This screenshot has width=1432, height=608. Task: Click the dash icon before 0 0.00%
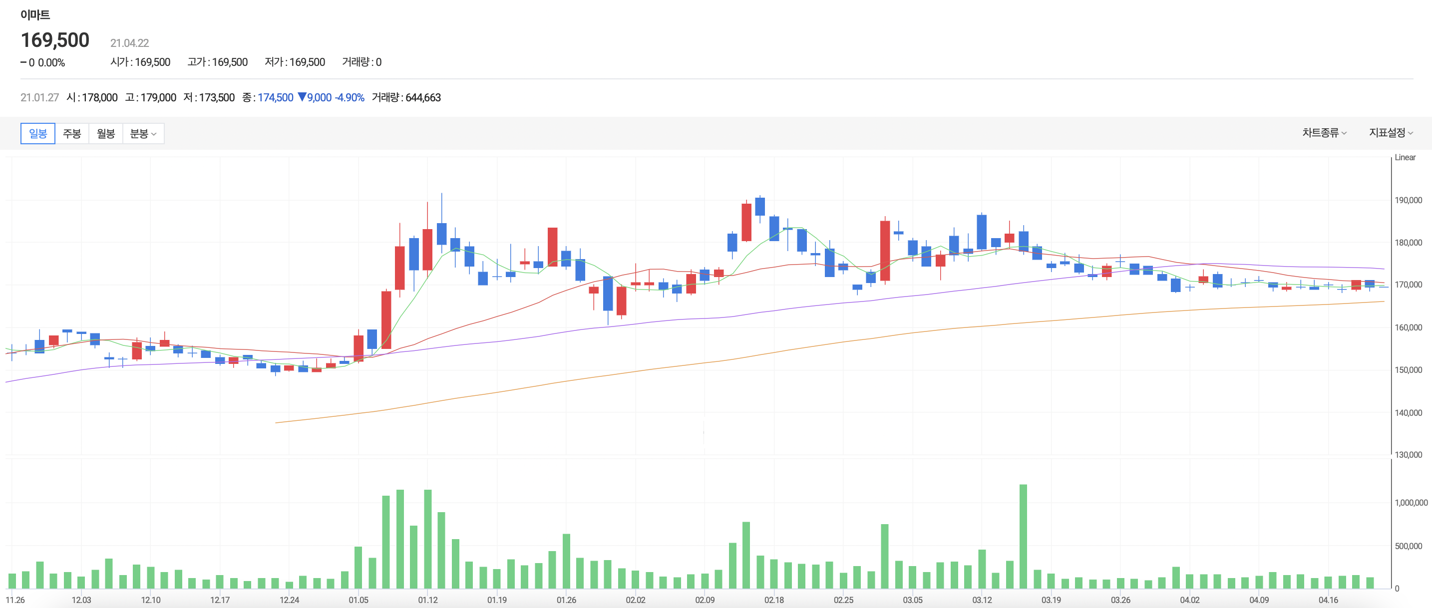pyautogui.click(x=23, y=63)
